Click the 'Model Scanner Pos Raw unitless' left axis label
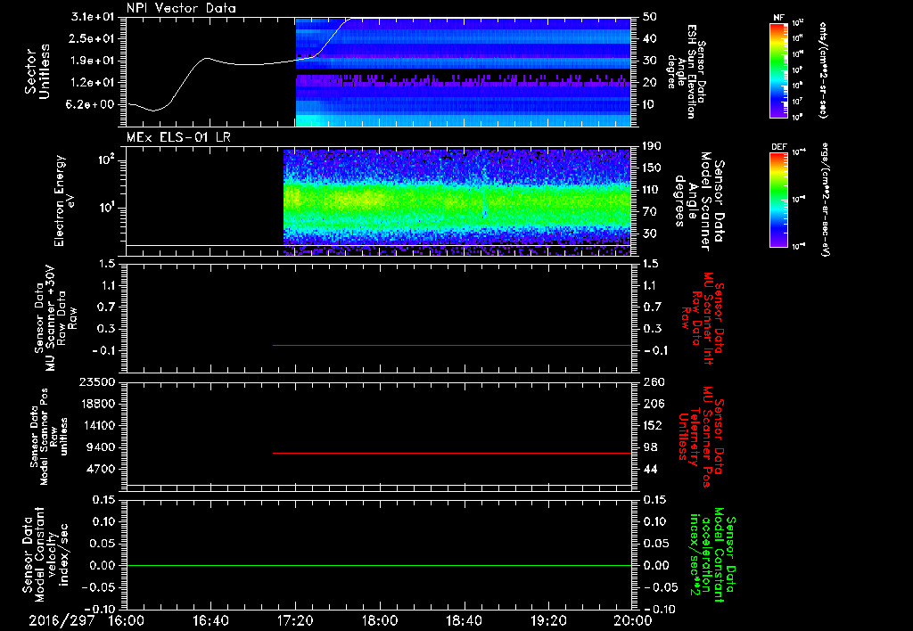 [49, 437]
